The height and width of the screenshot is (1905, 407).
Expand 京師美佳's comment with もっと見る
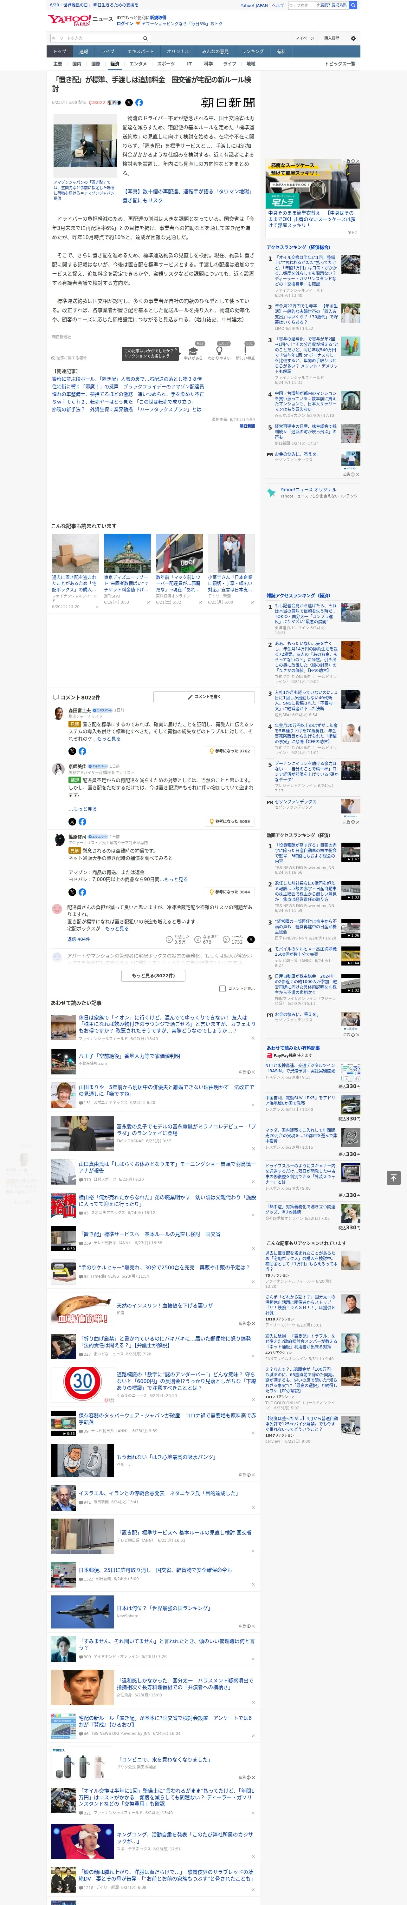85,808
